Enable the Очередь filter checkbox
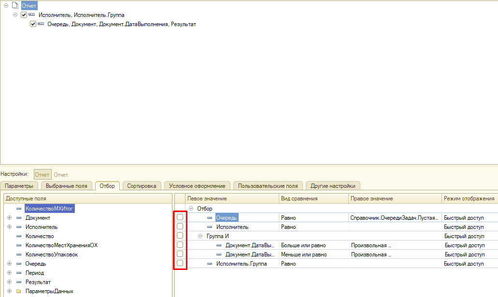 point(180,217)
